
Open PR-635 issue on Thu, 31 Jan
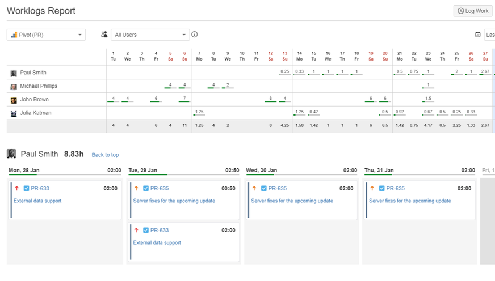[x=396, y=189]
